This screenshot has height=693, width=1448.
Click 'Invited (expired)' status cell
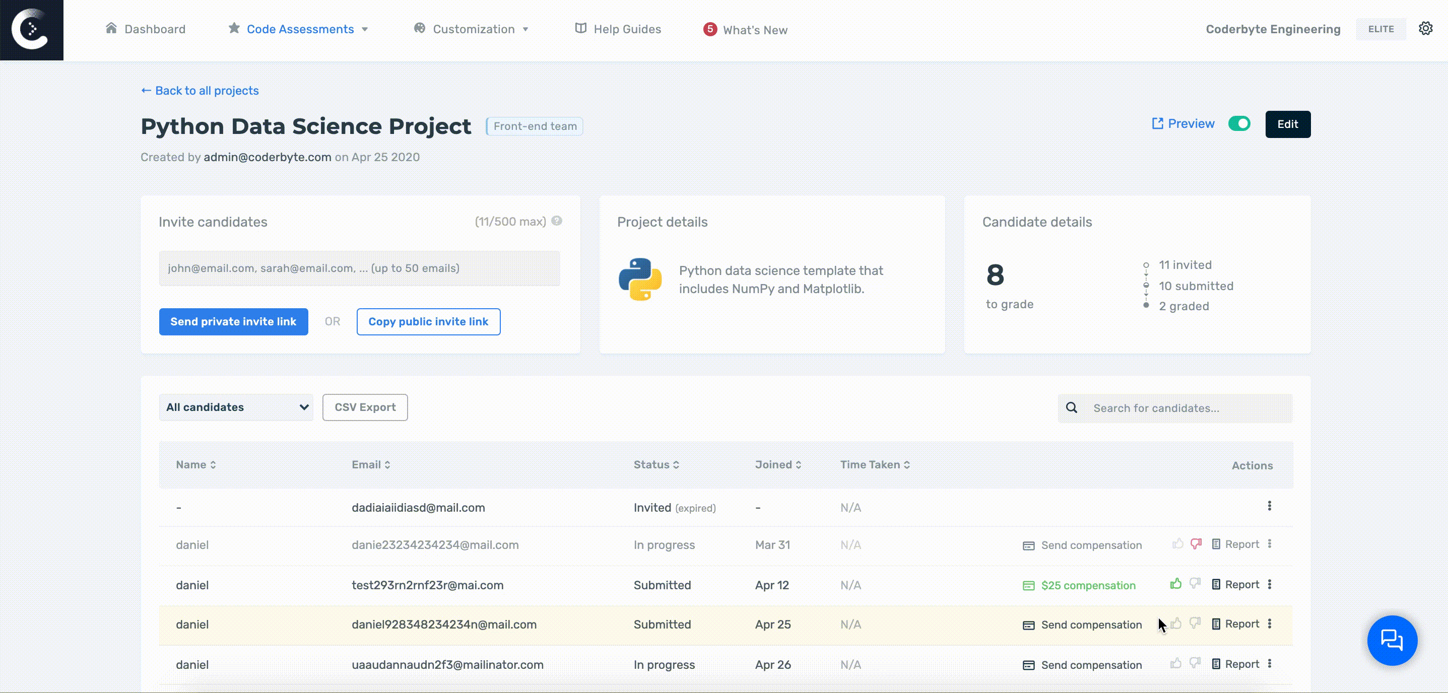click(675, 508)
